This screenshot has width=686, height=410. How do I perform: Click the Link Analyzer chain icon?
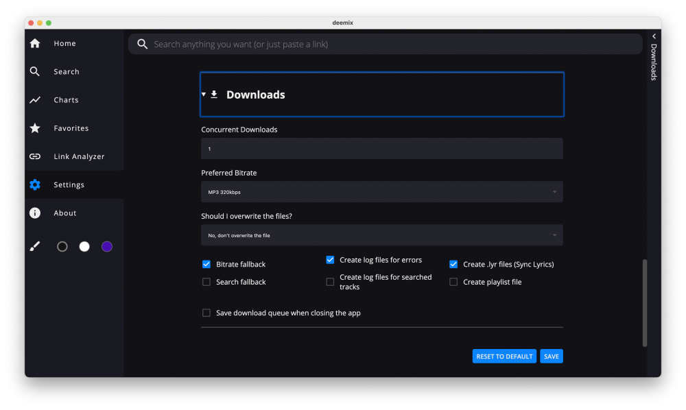pos(35,156)
